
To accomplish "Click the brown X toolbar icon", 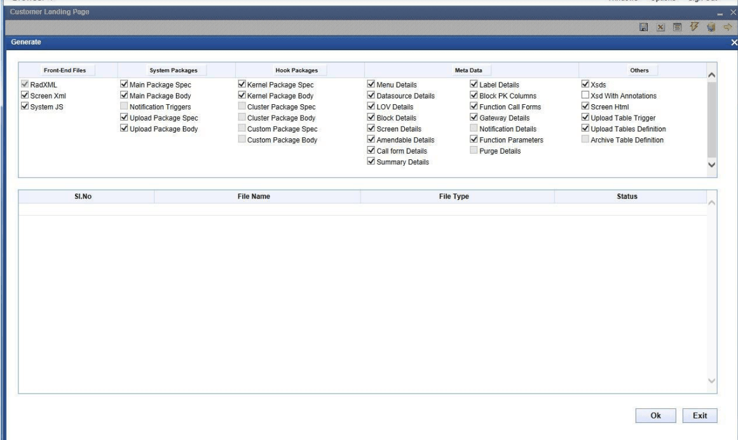I will pyautogui.click(x=660, y=27).
